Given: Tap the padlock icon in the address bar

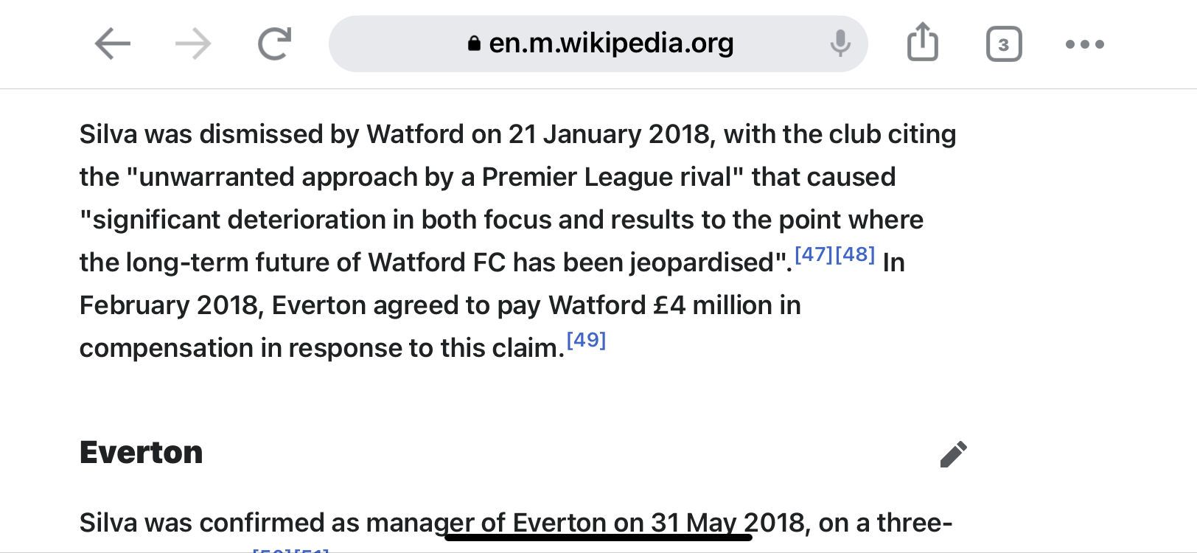Looking at the screenshot, I should [474, 44].
